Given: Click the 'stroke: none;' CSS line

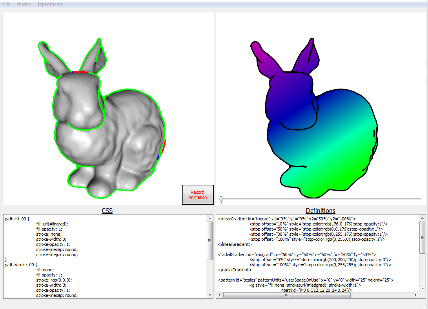Looking at the screenshot, I should tap(49, 234).
